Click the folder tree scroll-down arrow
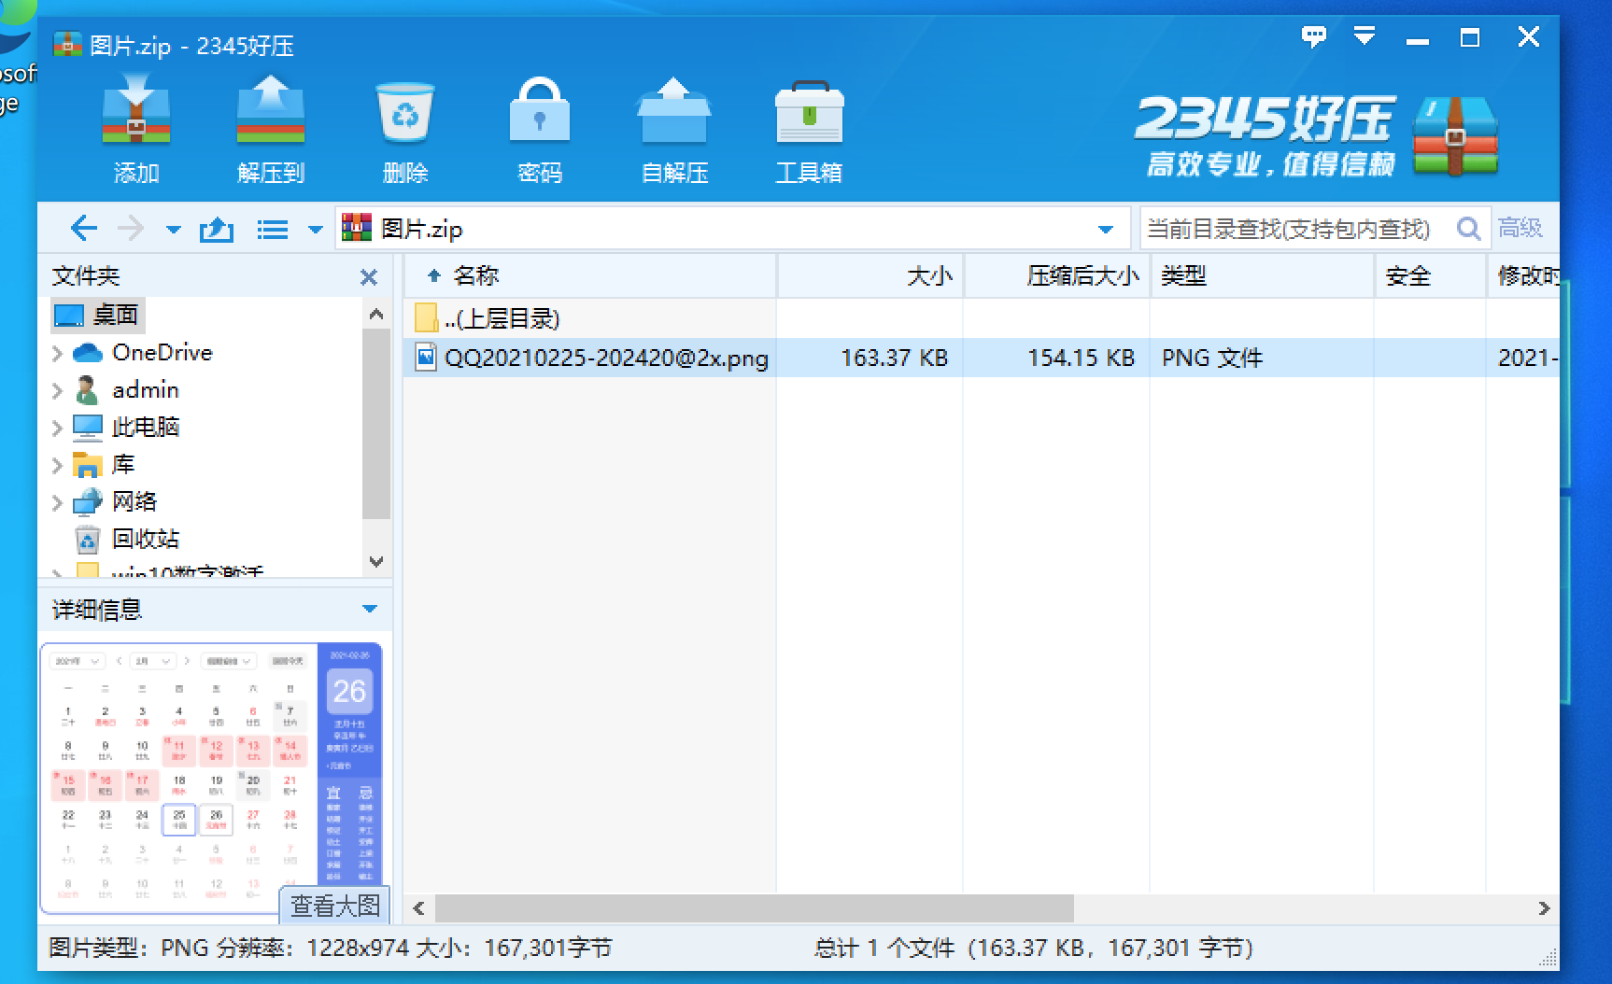 pos(376,561)
